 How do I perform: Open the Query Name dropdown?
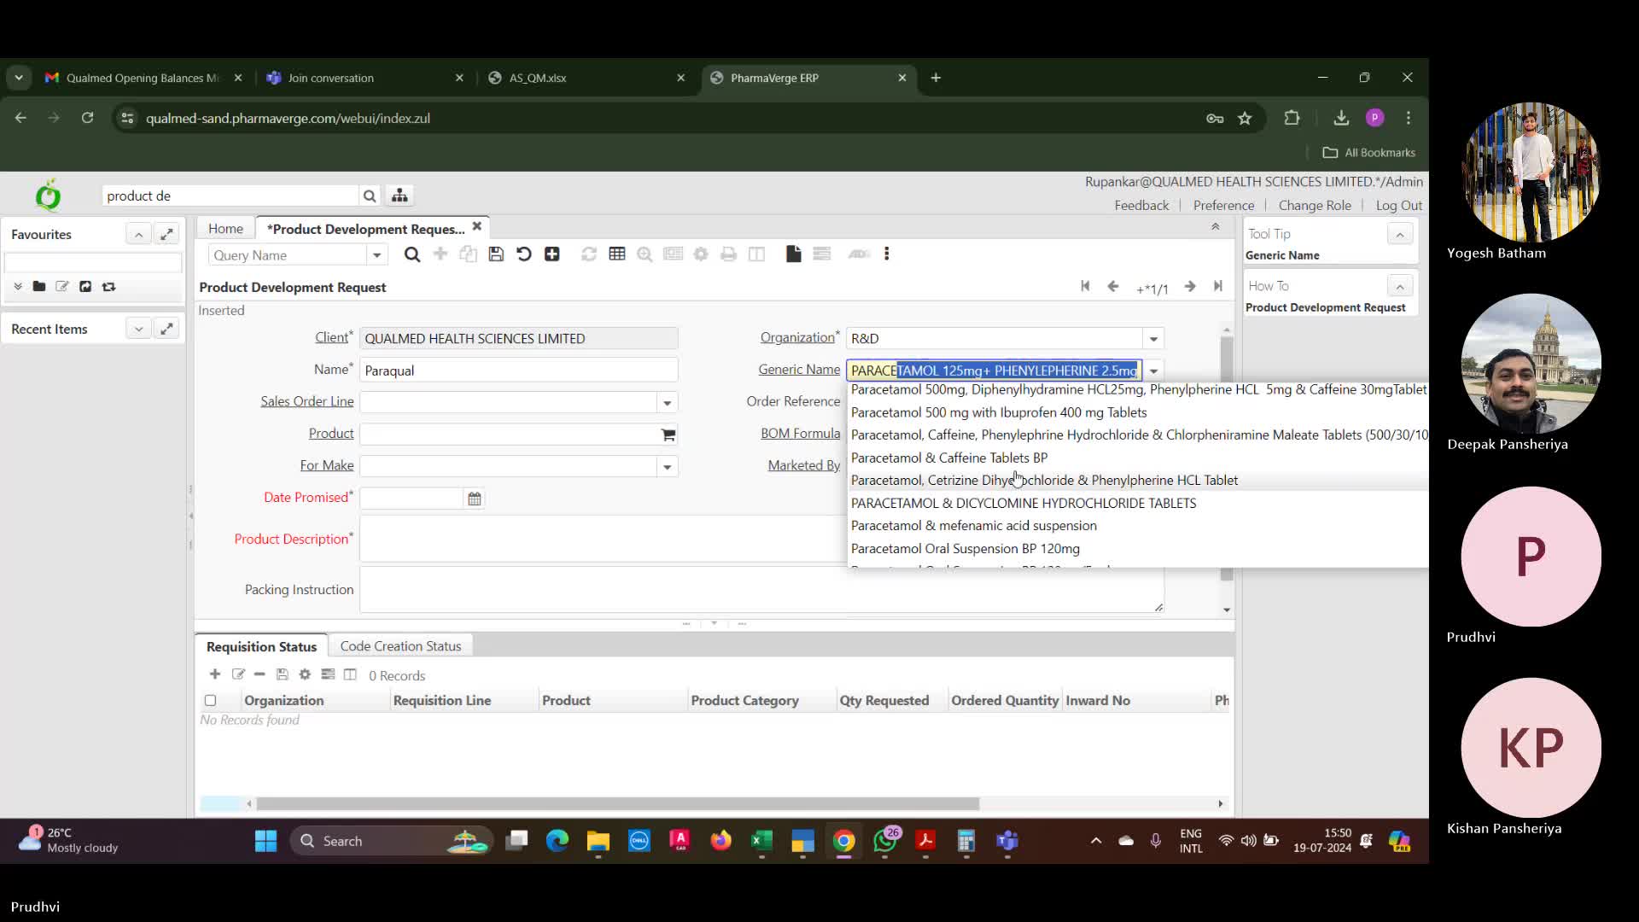[x=376, y=255]
